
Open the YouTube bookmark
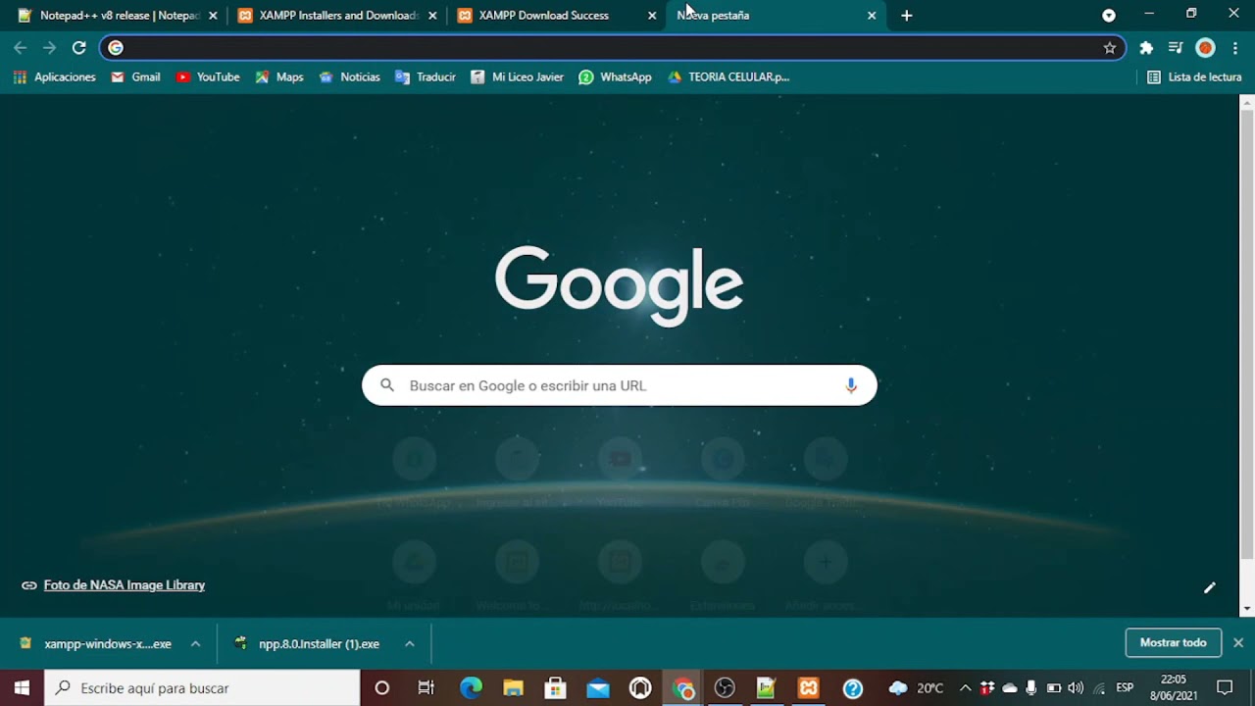(x=208, y=76)
